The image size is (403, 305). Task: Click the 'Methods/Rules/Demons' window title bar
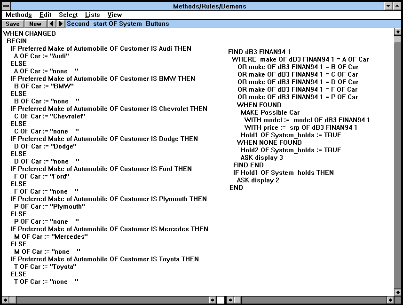click(198, 6)
